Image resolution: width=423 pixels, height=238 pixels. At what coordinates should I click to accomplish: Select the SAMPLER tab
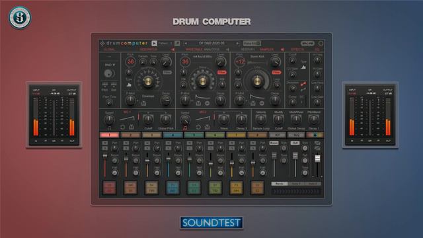click(267, 50)
